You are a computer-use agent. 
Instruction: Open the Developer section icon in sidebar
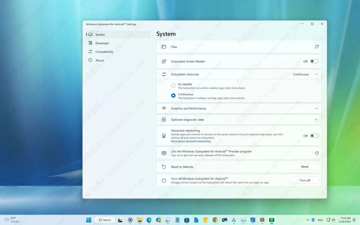coord(90,43)
